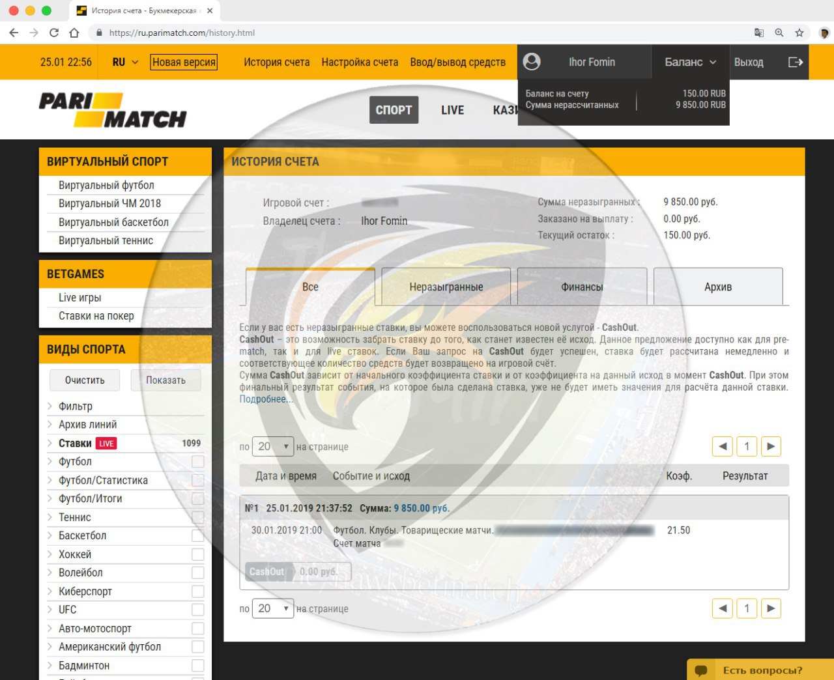
Task: Click the Parimatch logo
Action: (113, 109)
